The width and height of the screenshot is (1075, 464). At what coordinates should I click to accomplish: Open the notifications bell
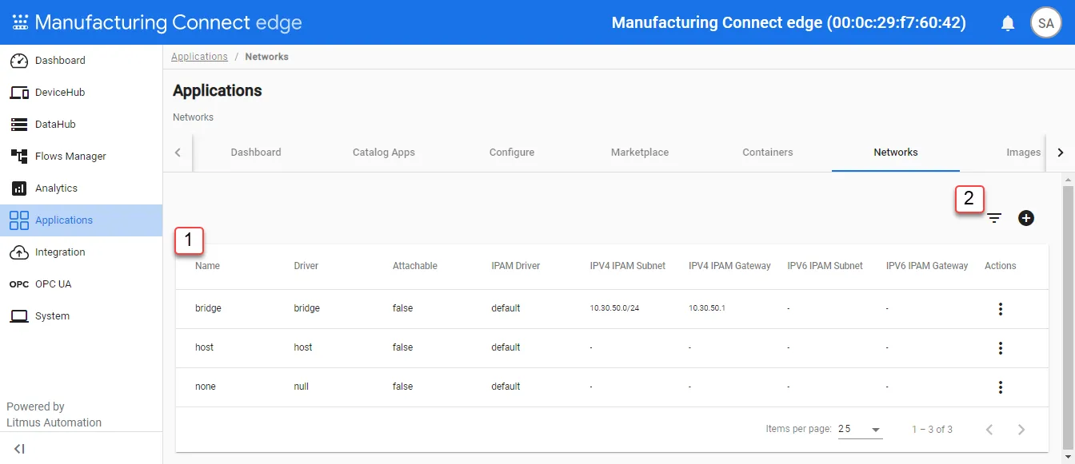pos(1008,23)
